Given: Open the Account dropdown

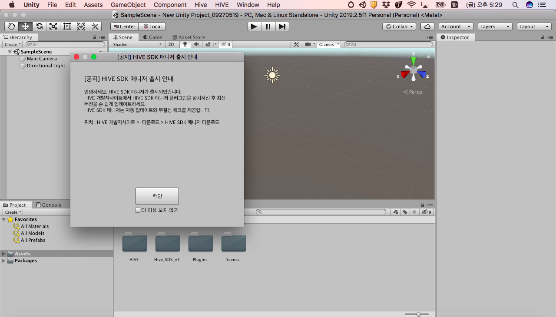Looking at the screenshot, I should (456, 26).
